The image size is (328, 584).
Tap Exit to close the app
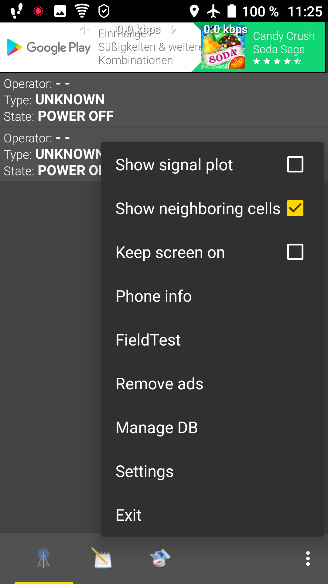pyautogui.click(x=129, y=515)
